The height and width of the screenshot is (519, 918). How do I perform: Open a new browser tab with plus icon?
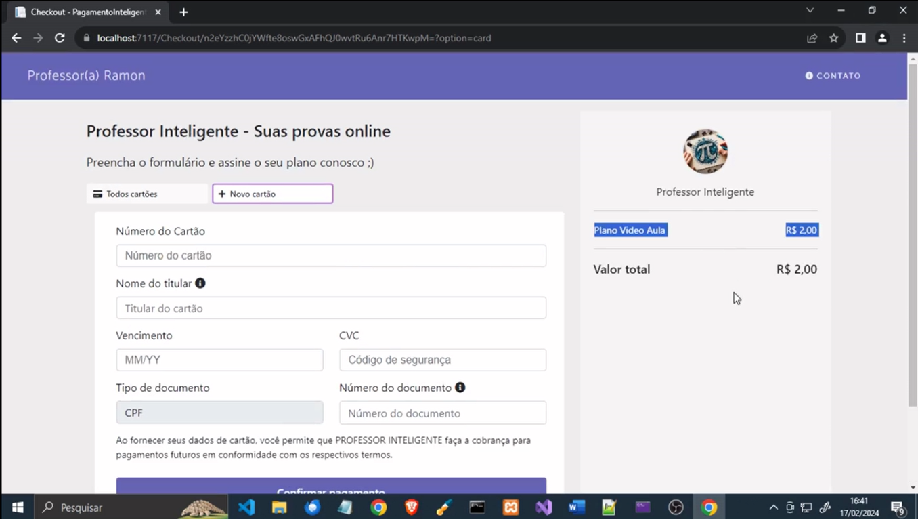click(x=183, y=12)
